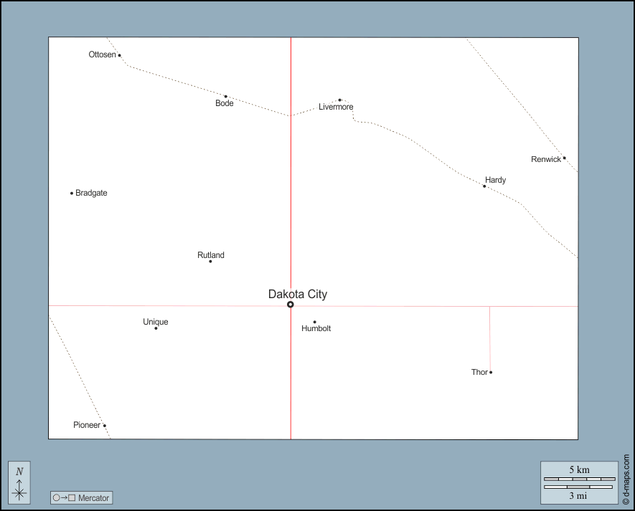Select the Humbolt town label

click(x=316, y=329)
